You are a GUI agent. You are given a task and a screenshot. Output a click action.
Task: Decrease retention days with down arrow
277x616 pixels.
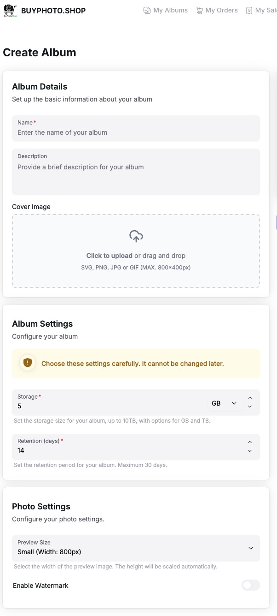pyautogui.click(x=250, y=451)
